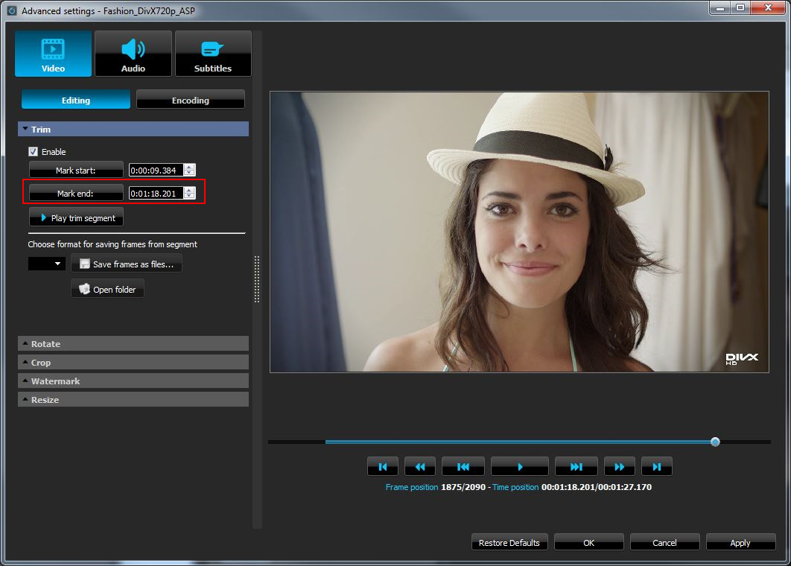Expand the Crop section
This screenshot has width=791, height=566.
pos(133,362)
